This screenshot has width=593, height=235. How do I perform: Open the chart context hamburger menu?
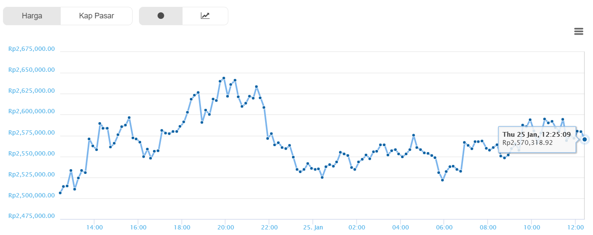pyautogui.click(x=578, y=31)
